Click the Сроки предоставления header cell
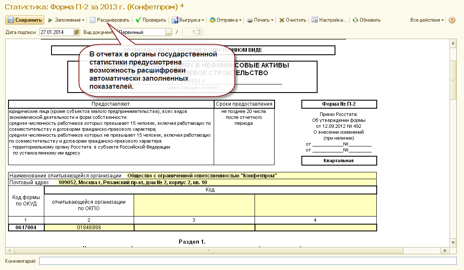The width and height of the screenshot is (464, 270). (244, 104)
